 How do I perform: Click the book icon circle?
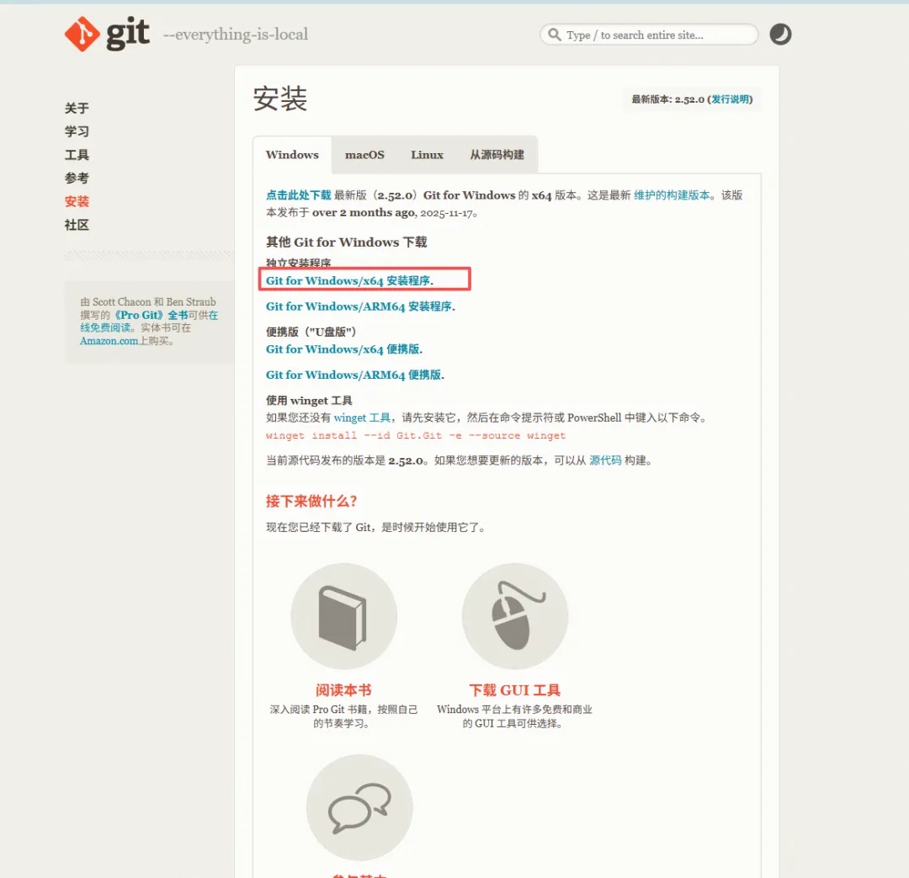343,616
